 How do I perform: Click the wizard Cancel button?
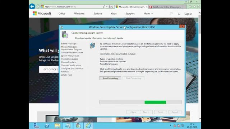175,112
